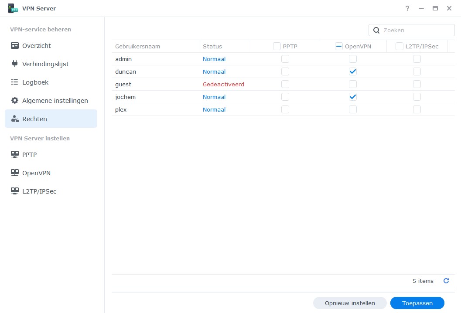Disable OpenVPN for duncan

click(353, 71)
